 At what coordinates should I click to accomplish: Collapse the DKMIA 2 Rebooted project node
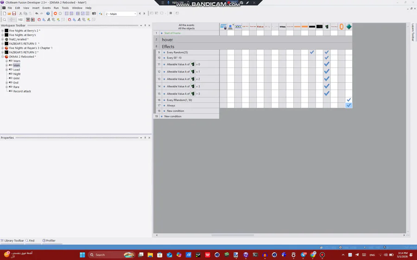point(2,56)
